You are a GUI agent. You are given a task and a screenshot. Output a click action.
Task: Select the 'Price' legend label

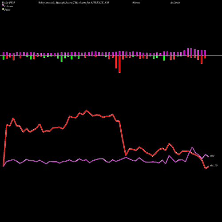7,10
